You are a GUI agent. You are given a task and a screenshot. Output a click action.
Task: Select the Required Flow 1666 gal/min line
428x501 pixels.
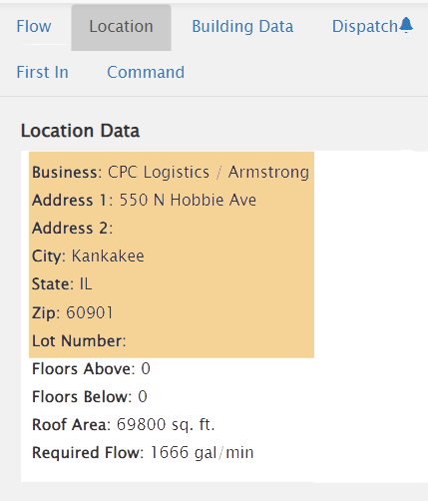click(143, 453)
